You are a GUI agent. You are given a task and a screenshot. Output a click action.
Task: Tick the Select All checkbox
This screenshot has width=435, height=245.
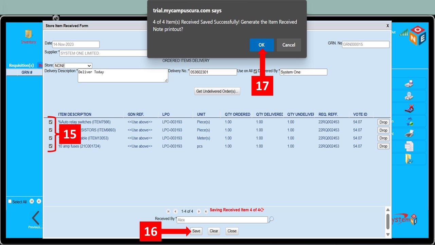[10, 201]
